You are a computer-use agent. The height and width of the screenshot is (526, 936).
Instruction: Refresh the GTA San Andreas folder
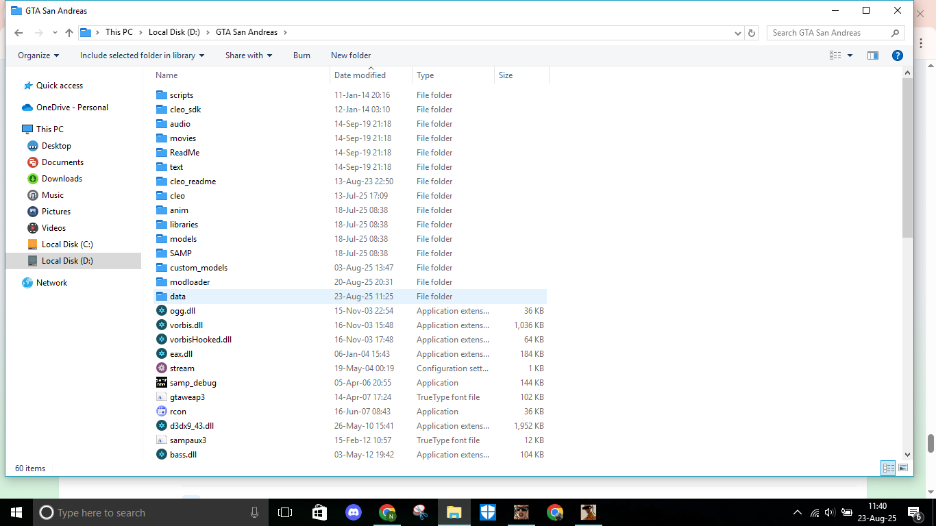[x=752, y=33]
